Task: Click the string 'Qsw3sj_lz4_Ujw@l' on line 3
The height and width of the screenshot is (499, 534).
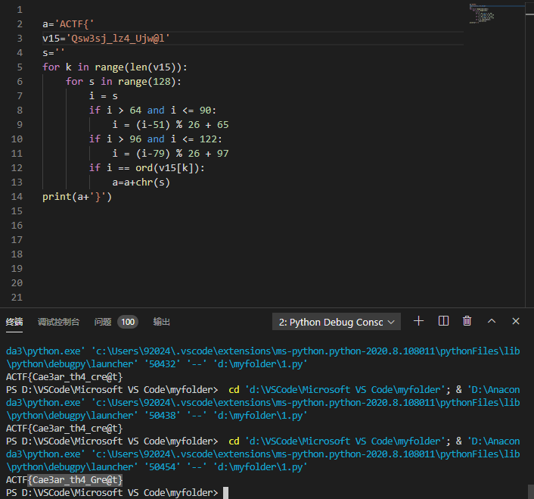Action: tap(117, 39)
